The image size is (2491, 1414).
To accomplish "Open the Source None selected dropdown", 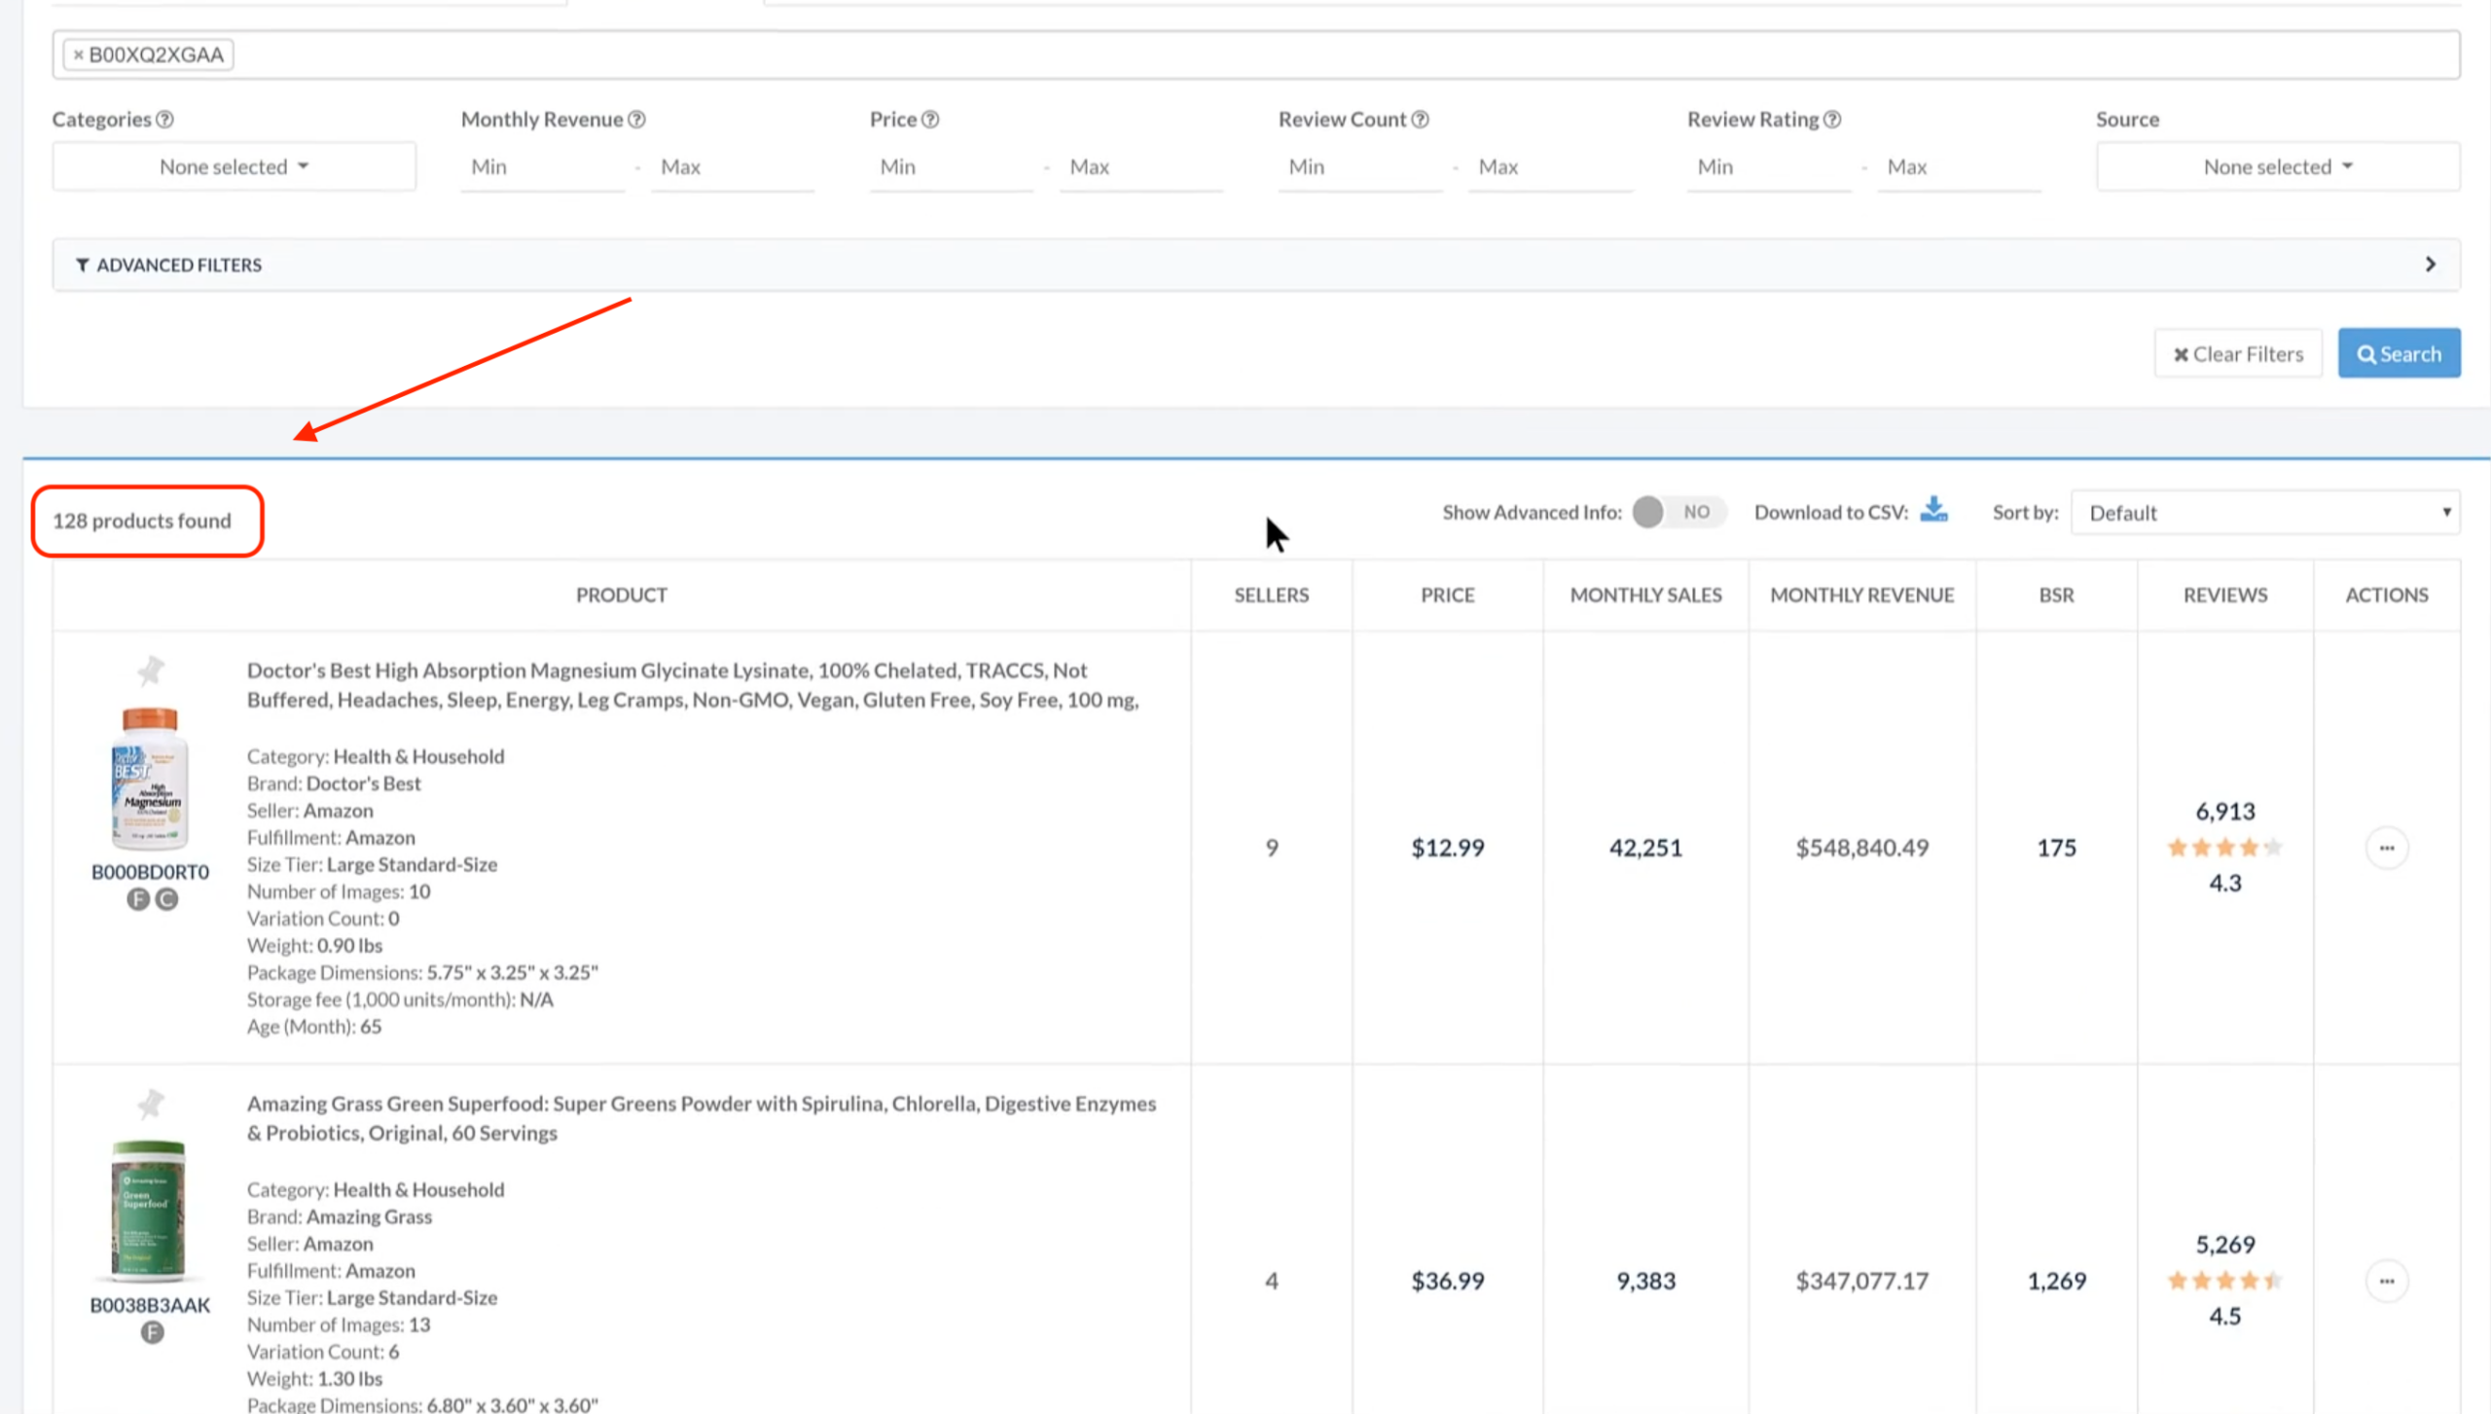I will (x=2277, y=166).
